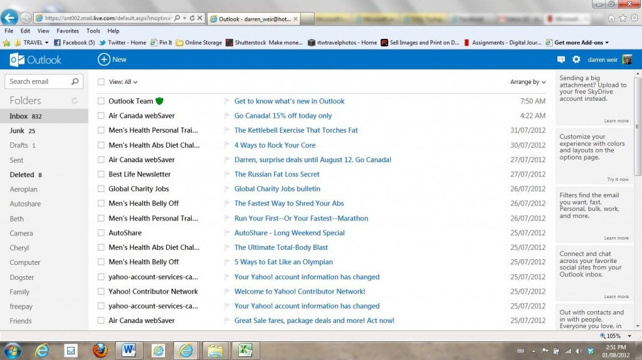Flag the AutoShare - Long Weekend Special email
The height and width of the screenshot is (360, 642).
[227, 233]
